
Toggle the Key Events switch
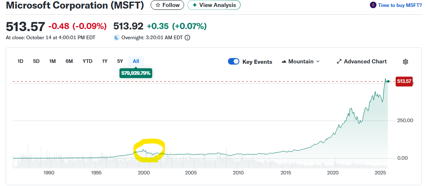[x=234, y=62]
